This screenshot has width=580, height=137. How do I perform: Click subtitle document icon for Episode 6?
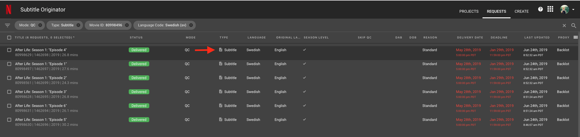[x=221, y=105]
